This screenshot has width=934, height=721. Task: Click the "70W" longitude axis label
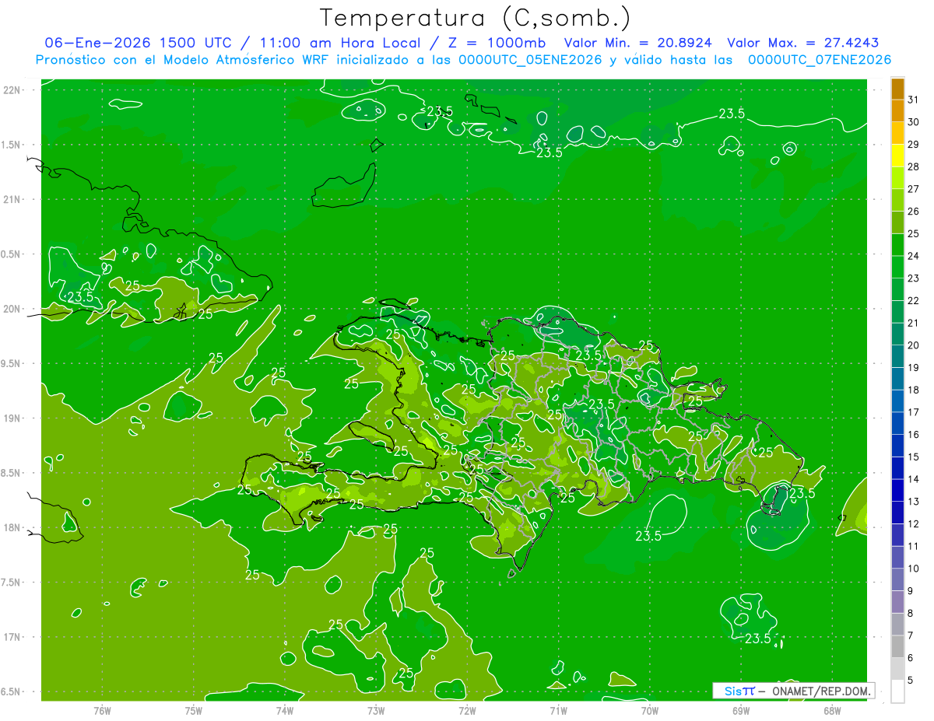[x=649, y=710]
